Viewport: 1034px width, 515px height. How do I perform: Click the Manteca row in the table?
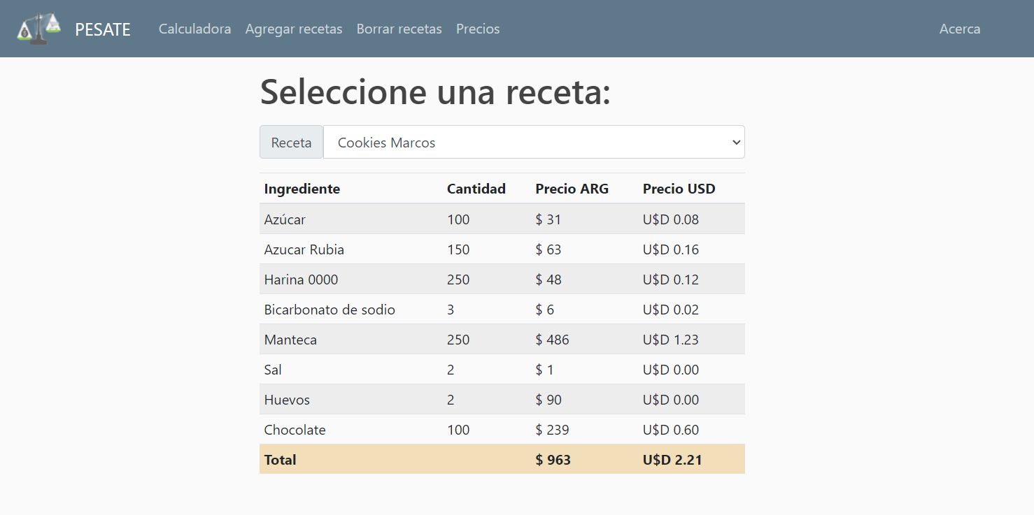click(502, 340)
